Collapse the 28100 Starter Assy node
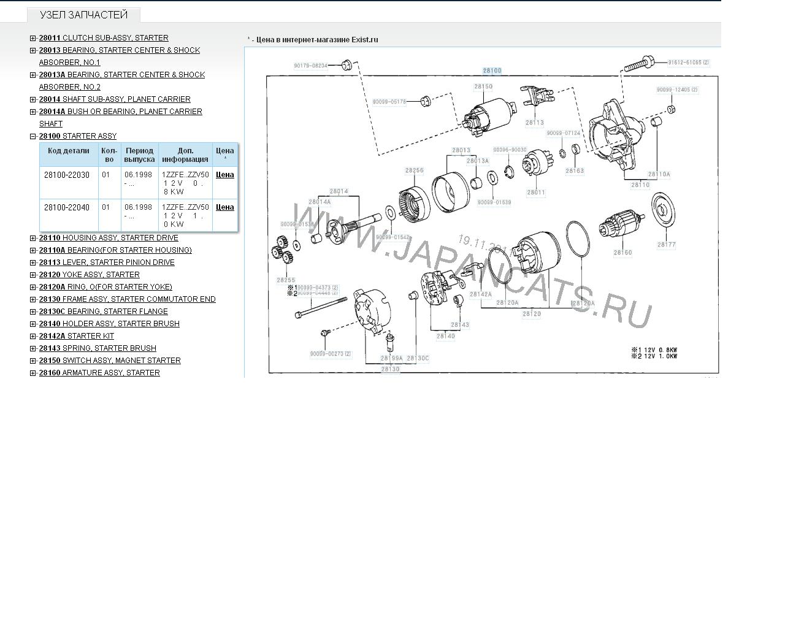This screenshot has width=785, height=628. [33, 136]
